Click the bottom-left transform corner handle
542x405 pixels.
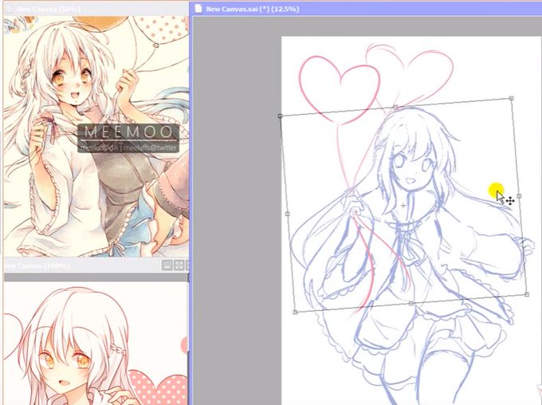pos(295,313)
